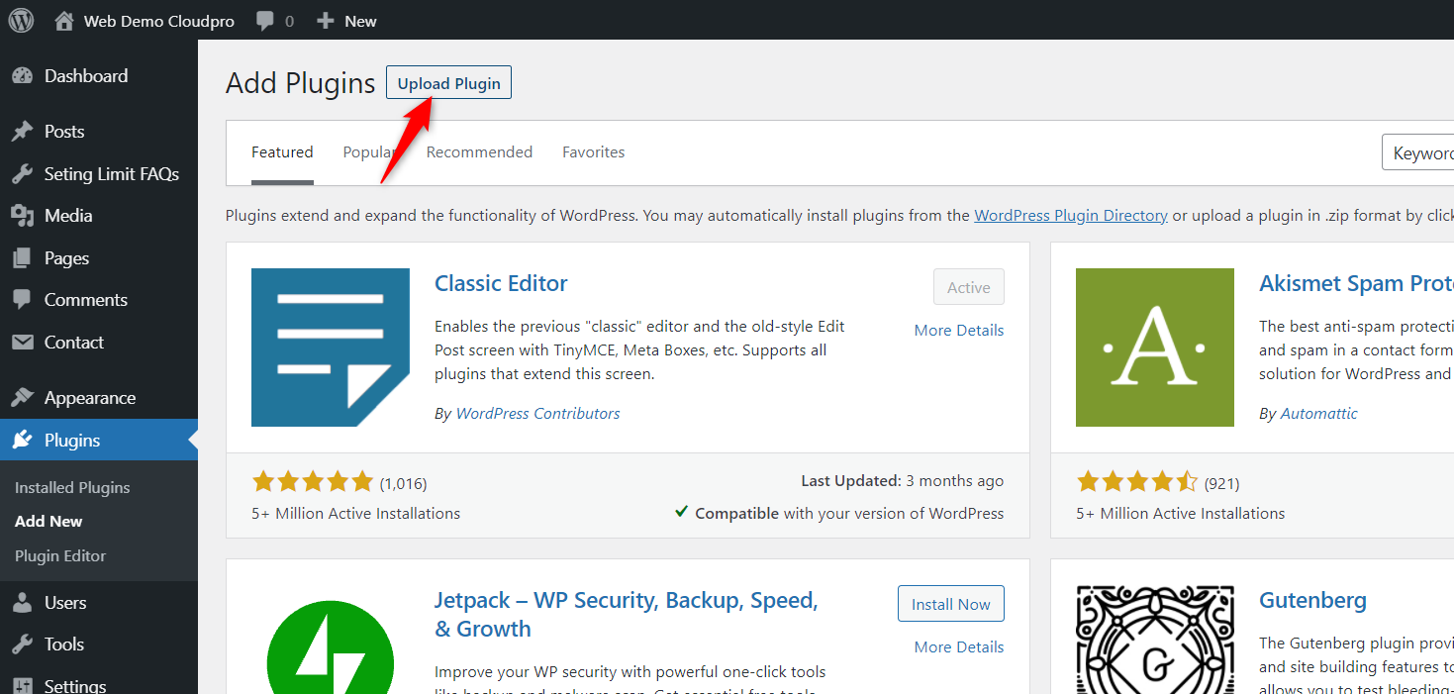This screenshot has height=694, width=1454.
Task: Click More Details for Classic Editor
Action: pos(958,331)
